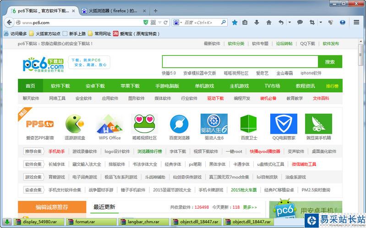The image size is (366, 228).
Task: Open the QR code icon in address bar
Action: coord(153,22)
